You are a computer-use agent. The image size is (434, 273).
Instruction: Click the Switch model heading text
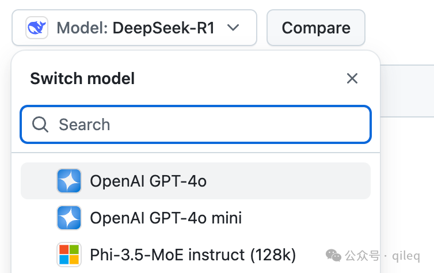click(x=82, y=78)
